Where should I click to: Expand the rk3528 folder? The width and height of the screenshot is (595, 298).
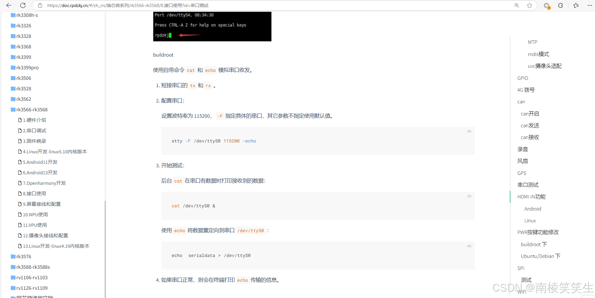[x=21, y=88]
